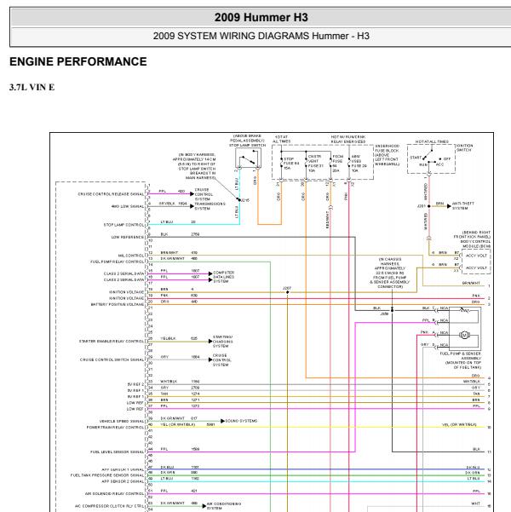This screenshot has width=511, height=512.
Task: Click the "A/C COMPRESSOR CLUTCH RLY CTRL" label
Action: click(x=109, y=506)
